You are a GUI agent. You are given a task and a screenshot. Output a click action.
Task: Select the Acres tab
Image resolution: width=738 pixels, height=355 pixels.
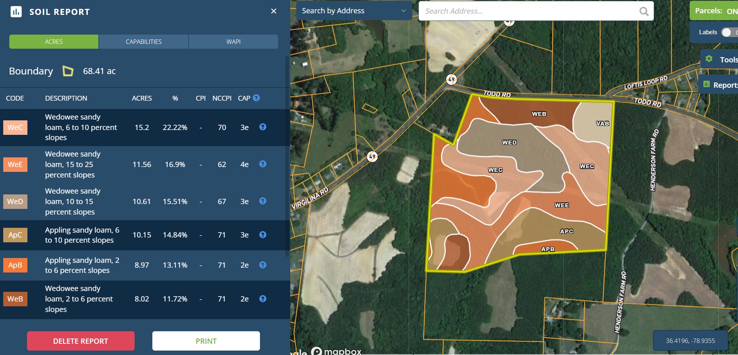click(x=54, y=42)
